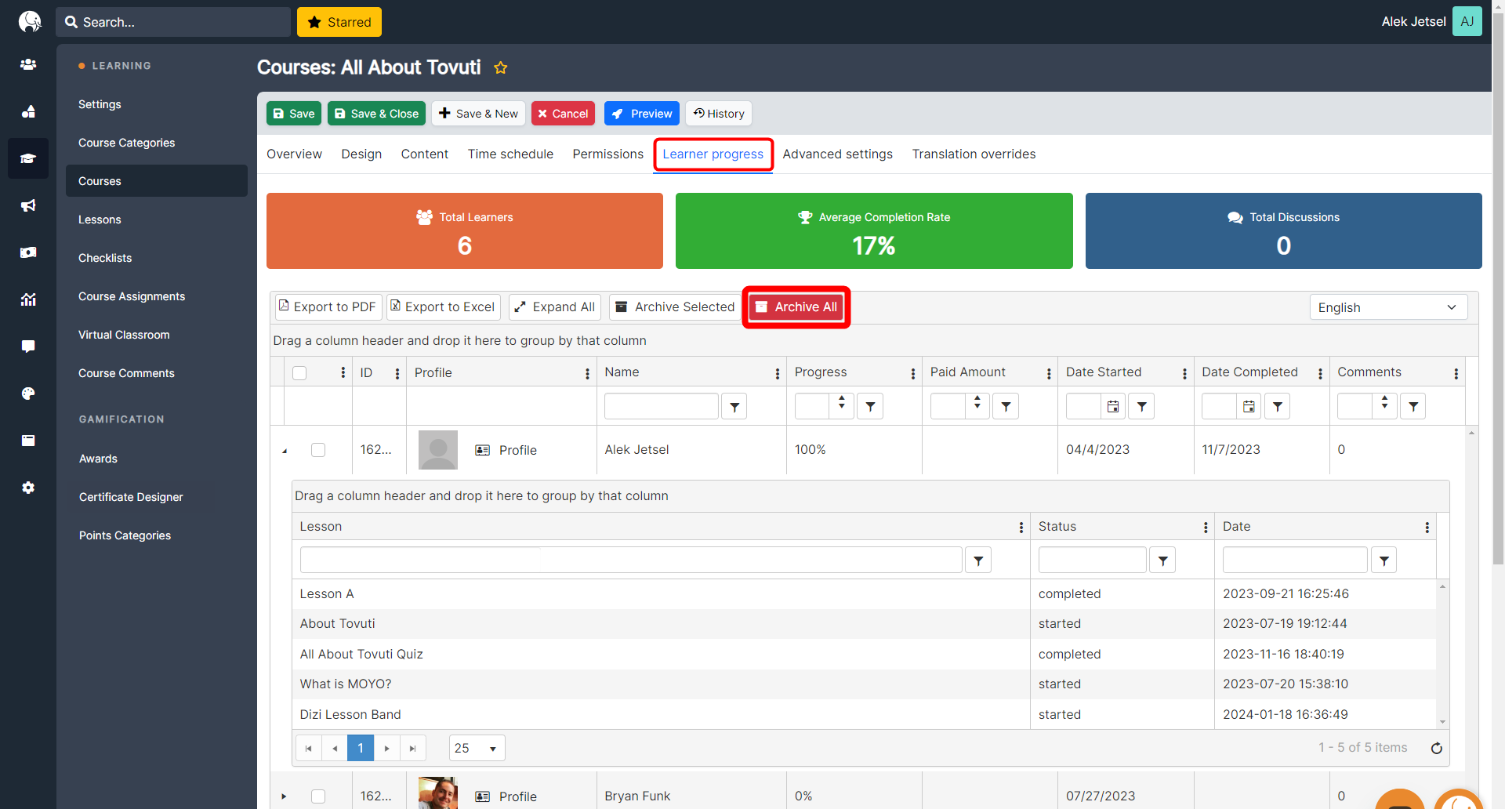Open the Paid Amount column menu dots
Viewport: 1505px width, 809px height.
click(1049, 373)
